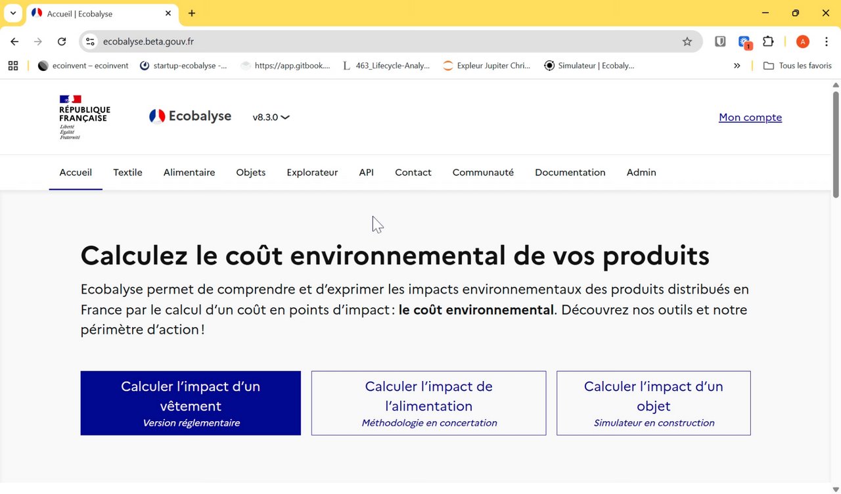The height and width of the screenshot is (494, 841).
Task: Open the user profile avatar
Action: [x=802, y=41]
